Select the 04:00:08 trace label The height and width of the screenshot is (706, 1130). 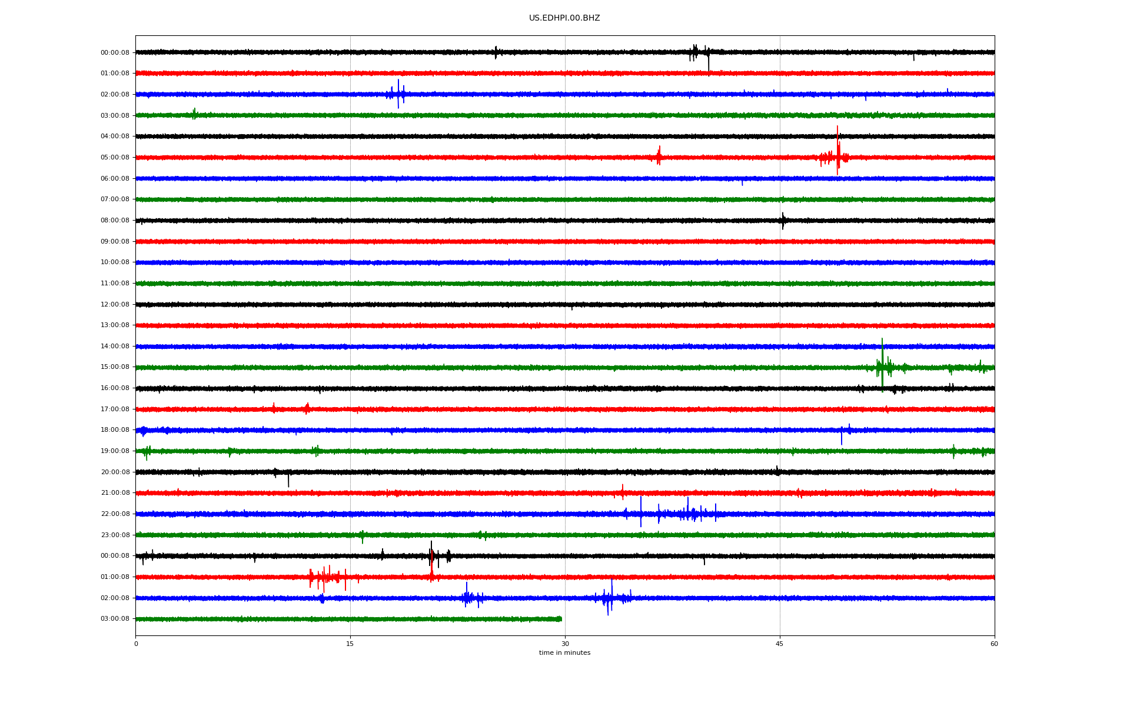[115, 136]
